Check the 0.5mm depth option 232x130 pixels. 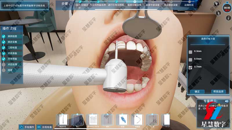(x=191, y=60)
